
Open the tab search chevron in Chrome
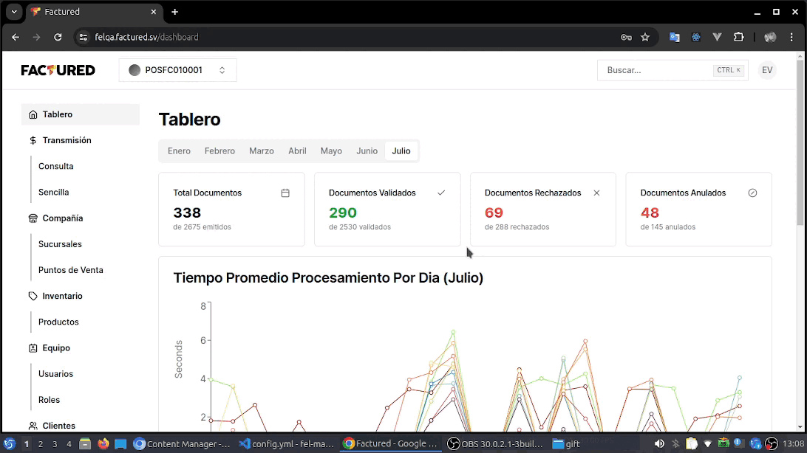pos(13,12)
